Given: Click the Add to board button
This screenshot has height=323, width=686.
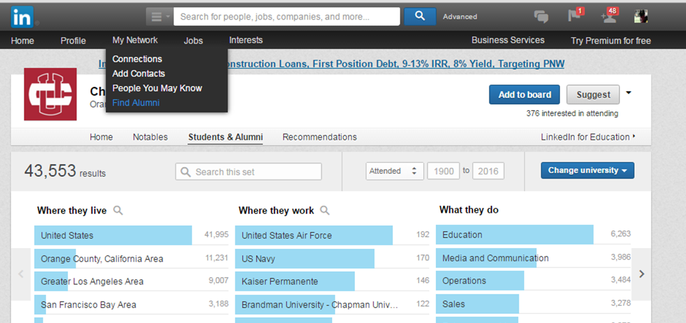Looking at the screenshot, I should click(x=524, y=94).
